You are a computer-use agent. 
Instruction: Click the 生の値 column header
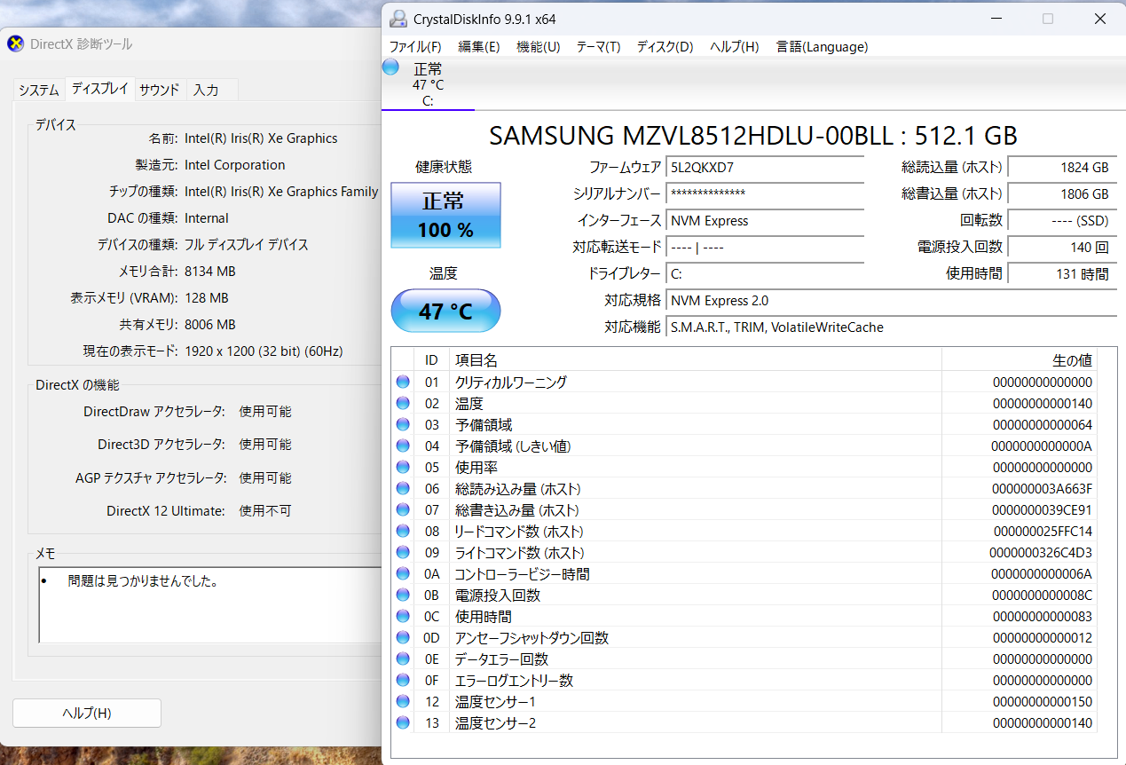tap(1020, 359)
